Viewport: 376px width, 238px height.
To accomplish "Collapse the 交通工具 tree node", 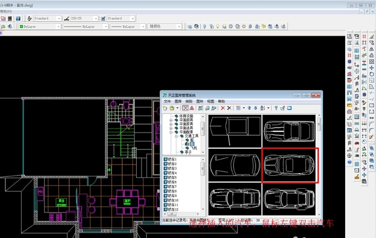I will (x=176, y=136).
